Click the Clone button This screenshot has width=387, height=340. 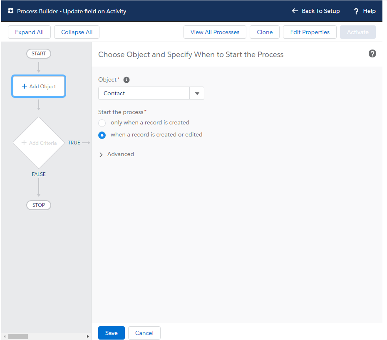265,32
